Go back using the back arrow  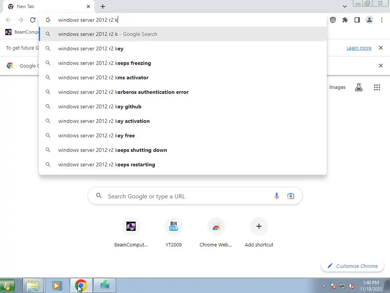pyautogui.click(x=8, y=20)
